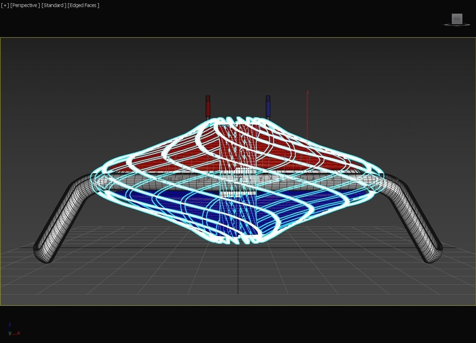Open the [+] viewport general menu
This screenshot has height=343, width=476.
(x=5, y=5)
